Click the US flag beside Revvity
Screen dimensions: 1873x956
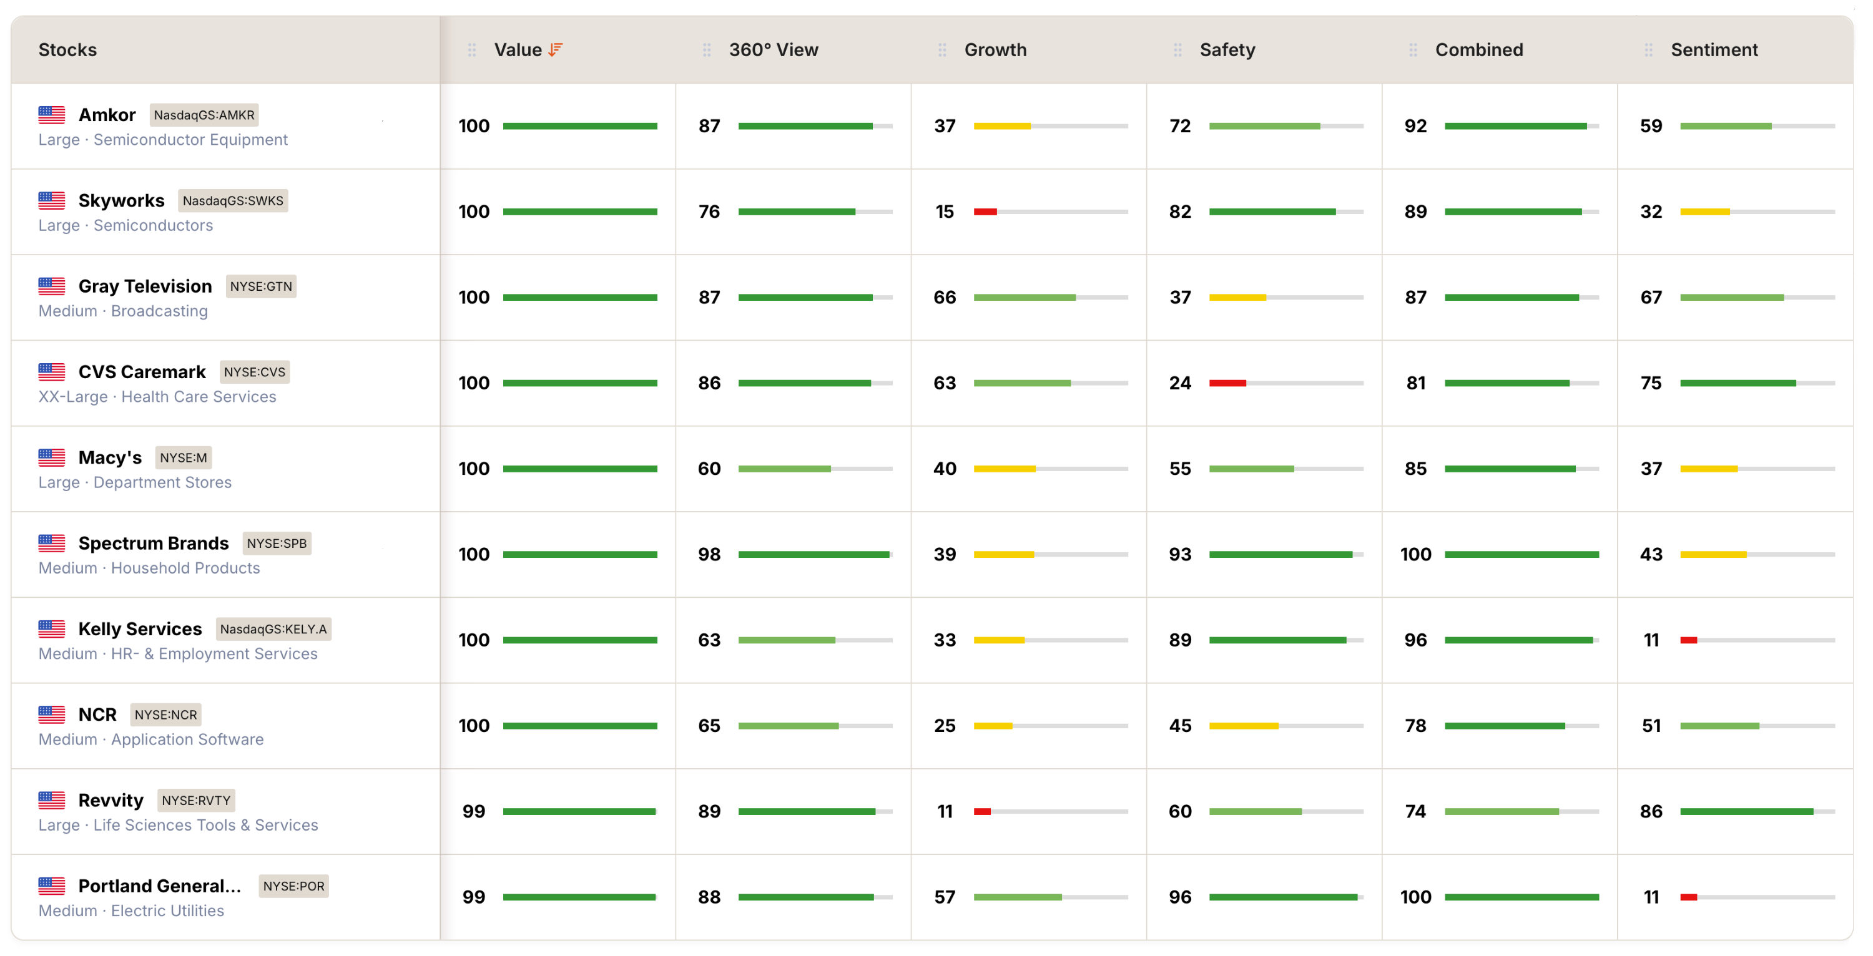tap(52, 800)
